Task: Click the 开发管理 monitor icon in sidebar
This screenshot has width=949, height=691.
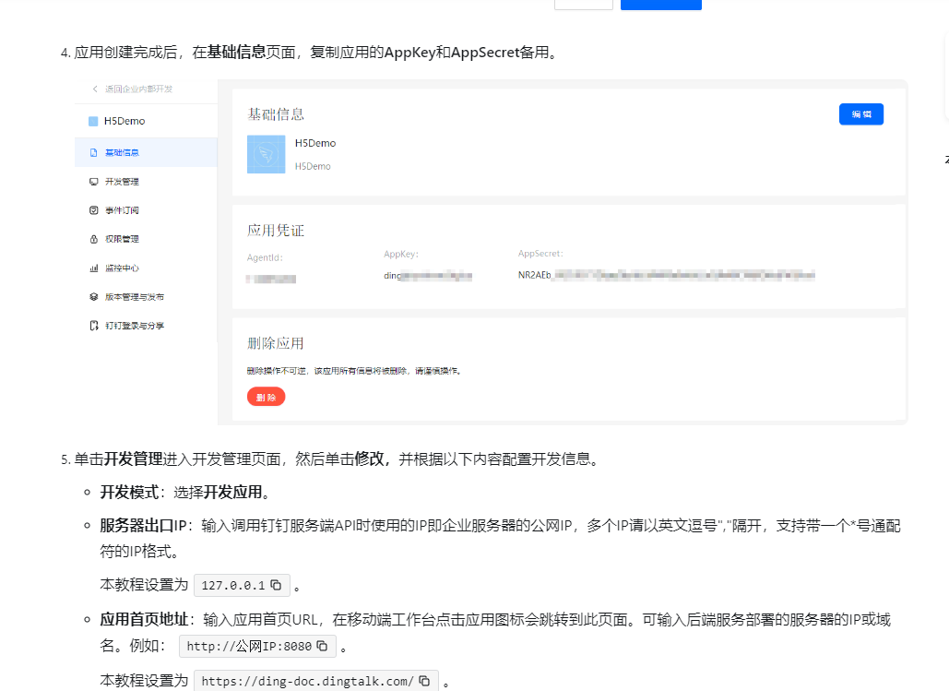Action: pyautogui.click(x=94, y=182)
